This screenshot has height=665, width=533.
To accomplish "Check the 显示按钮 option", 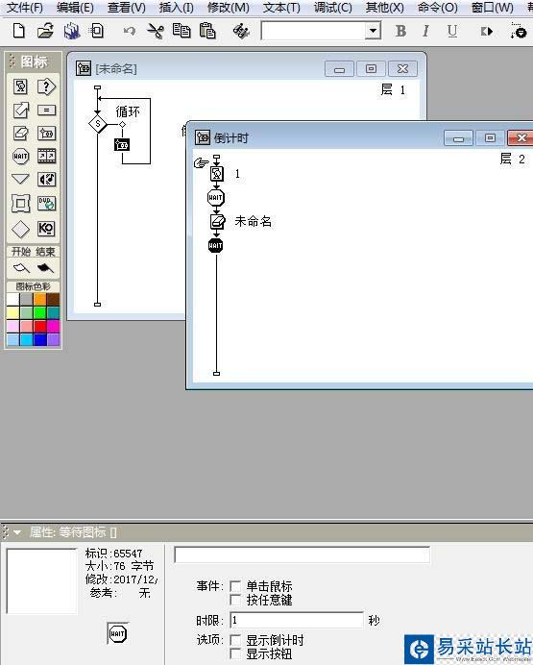I will click(235, 653).
